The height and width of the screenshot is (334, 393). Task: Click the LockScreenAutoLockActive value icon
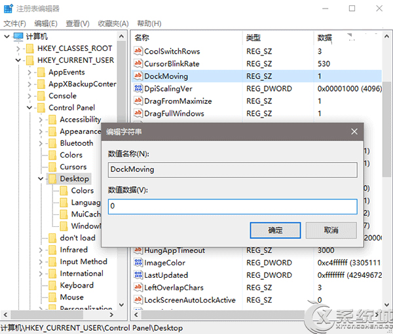coord(138,300)
